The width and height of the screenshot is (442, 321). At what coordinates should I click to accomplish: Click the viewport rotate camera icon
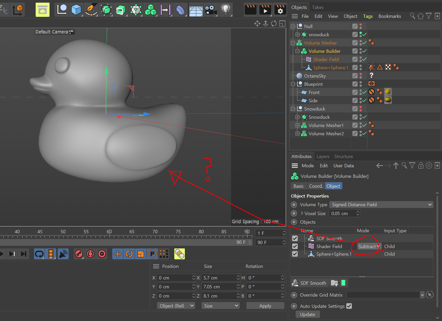[274, 23]
